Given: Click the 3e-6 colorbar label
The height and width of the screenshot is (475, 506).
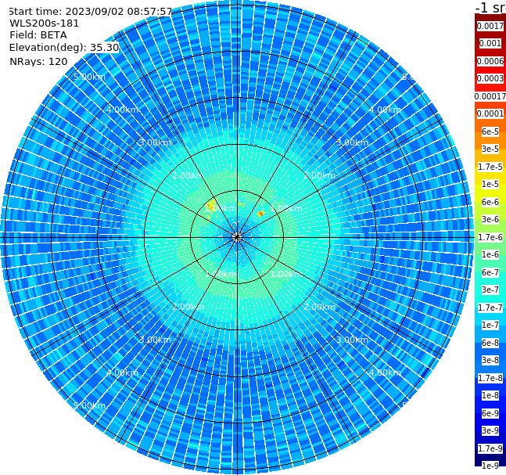Looking at the screenshot, I should 490,219.
